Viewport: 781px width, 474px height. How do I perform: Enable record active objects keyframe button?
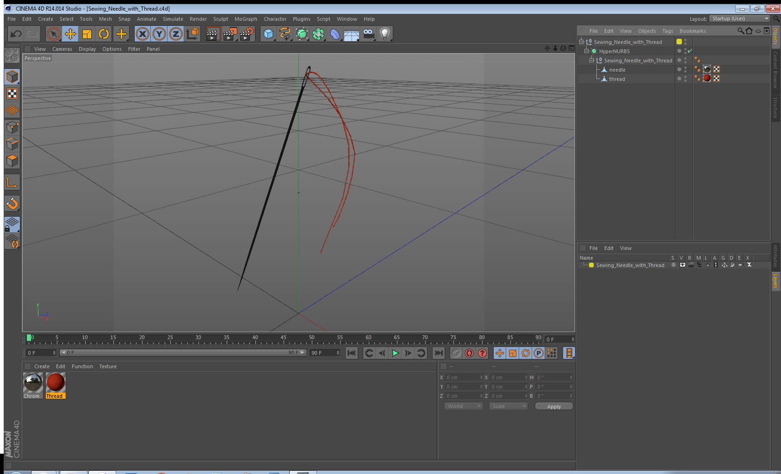456,353
